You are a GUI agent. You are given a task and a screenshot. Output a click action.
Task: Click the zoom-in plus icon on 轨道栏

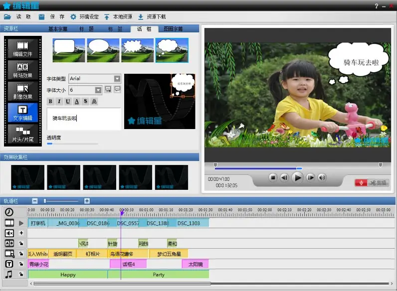(x=87, y=201)
